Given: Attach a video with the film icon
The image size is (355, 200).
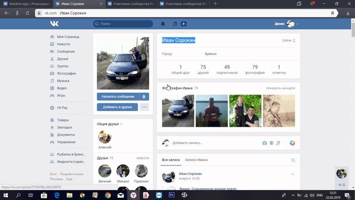Looking at the screenshot, I should click(271, 143).
